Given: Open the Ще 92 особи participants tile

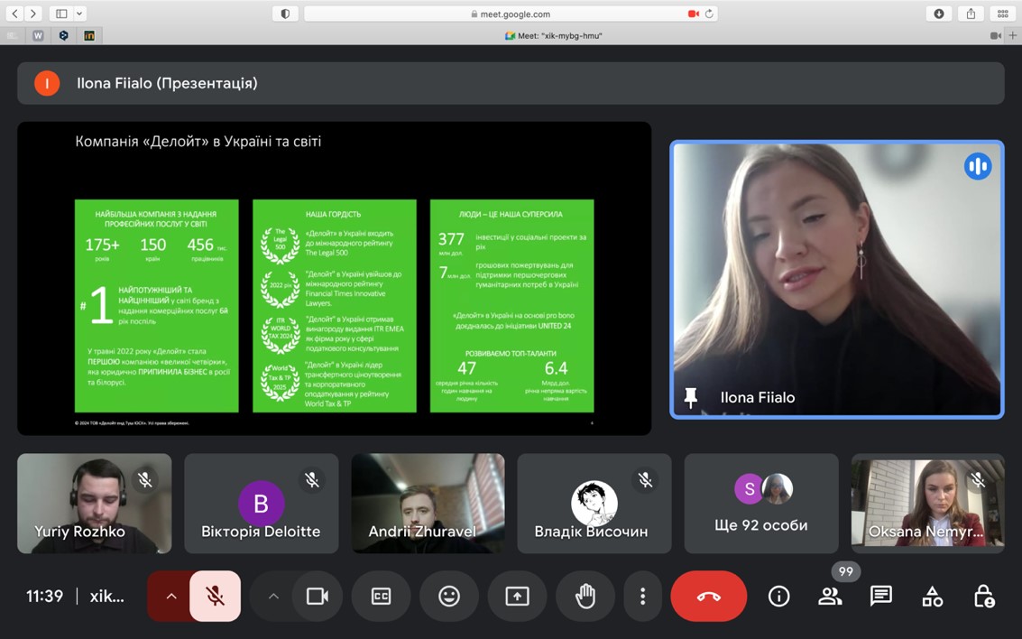Looking at the screenshot, I should (761, 504).
